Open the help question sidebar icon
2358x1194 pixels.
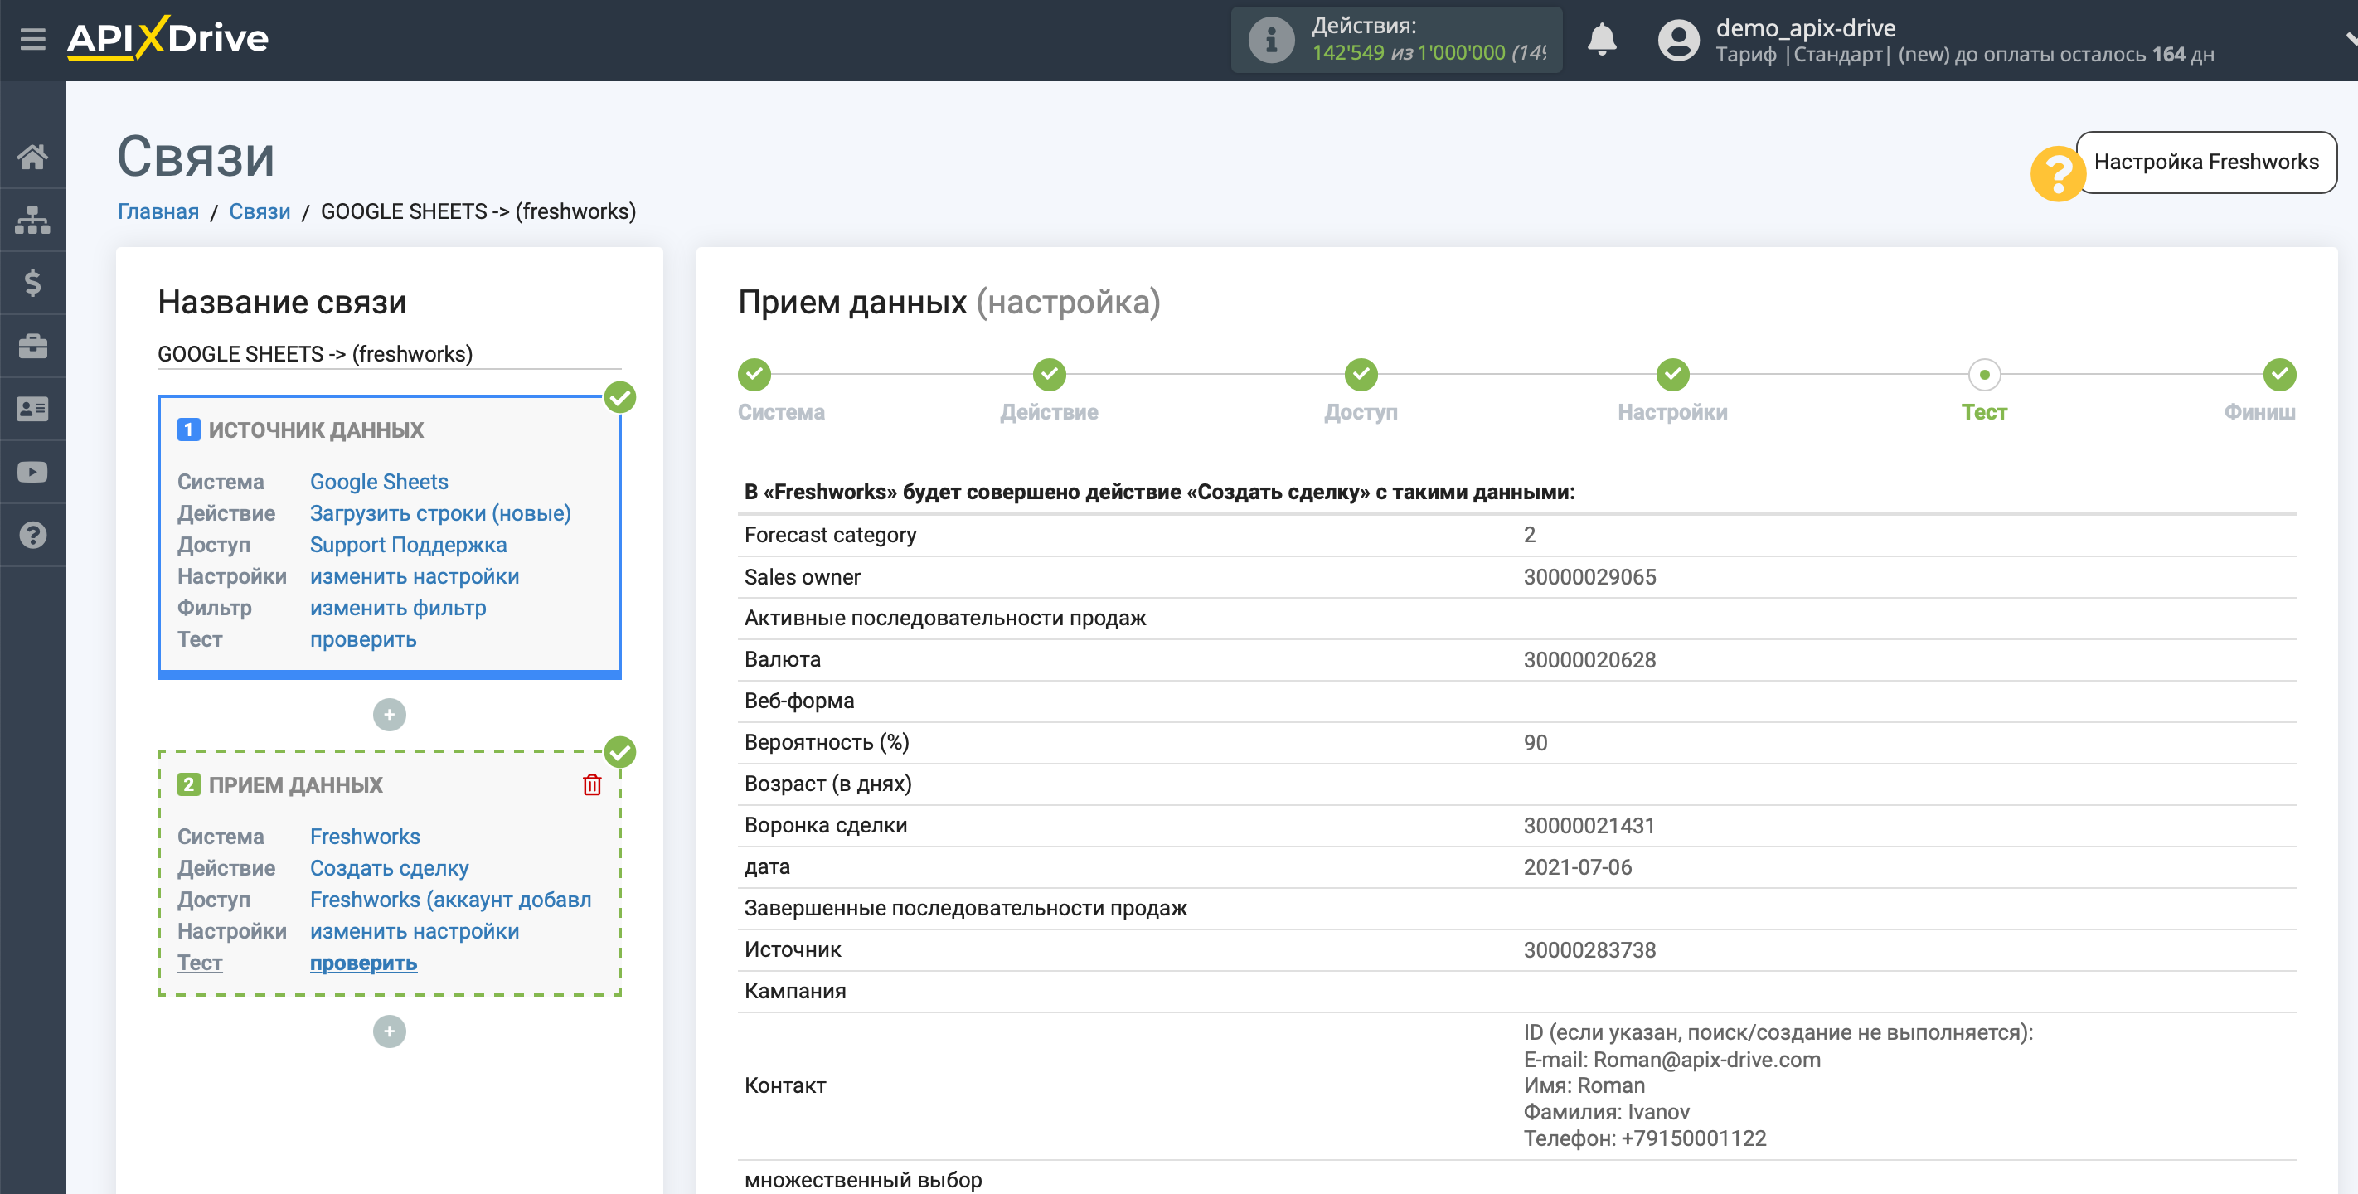(33, 535)
